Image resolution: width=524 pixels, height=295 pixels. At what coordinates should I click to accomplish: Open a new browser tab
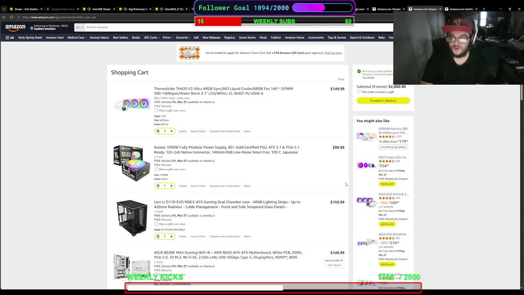point(483,9)
